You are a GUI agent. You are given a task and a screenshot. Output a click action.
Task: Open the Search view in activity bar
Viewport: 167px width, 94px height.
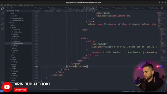[2, 13]
